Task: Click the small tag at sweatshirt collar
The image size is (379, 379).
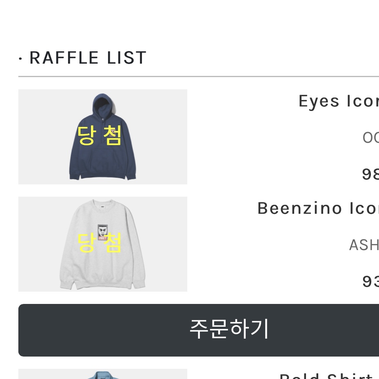Action: 102,206
